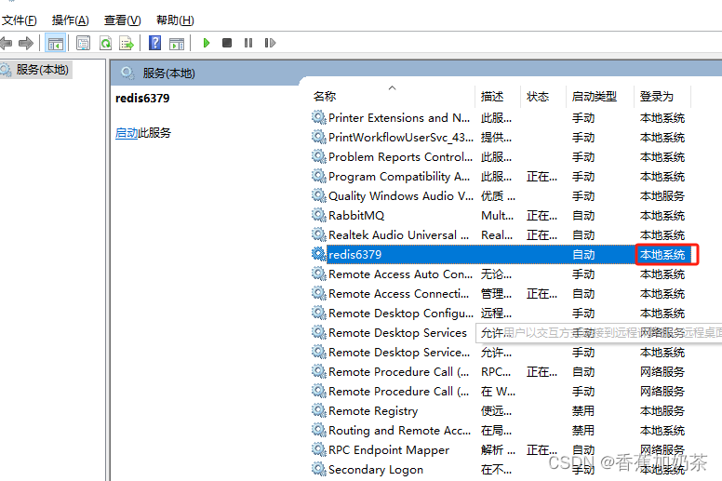
Task: Click the 启动 link to start redis6379
Action: point(127,133)
